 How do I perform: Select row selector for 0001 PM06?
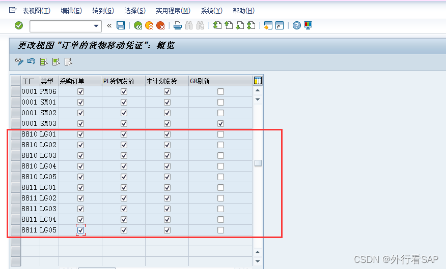[x=16, y=91]
